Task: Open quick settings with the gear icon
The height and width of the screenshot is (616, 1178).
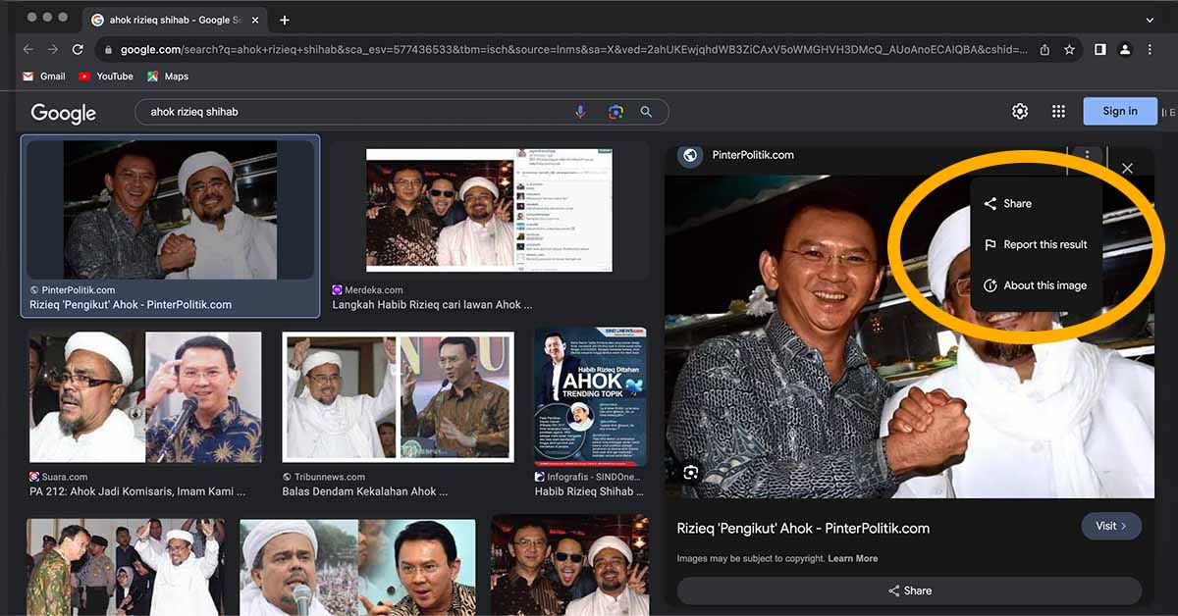Action: [1019, 111]
